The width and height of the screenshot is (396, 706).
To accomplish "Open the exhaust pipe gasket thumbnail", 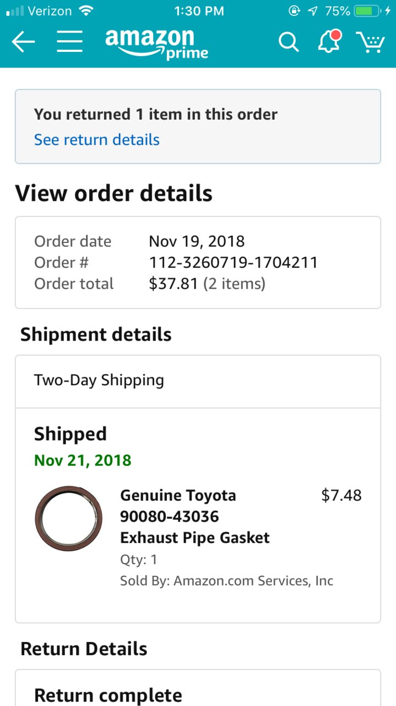I will (x=68, y=518).
